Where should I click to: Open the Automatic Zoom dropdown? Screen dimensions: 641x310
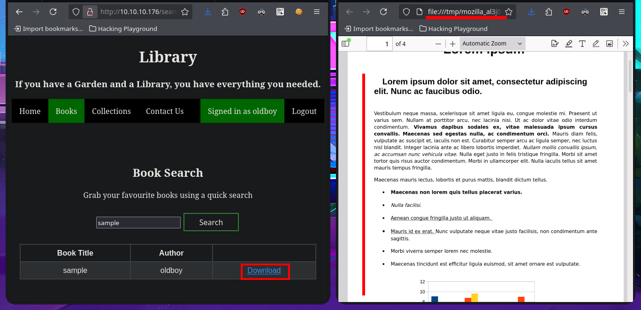coord(492,44)
